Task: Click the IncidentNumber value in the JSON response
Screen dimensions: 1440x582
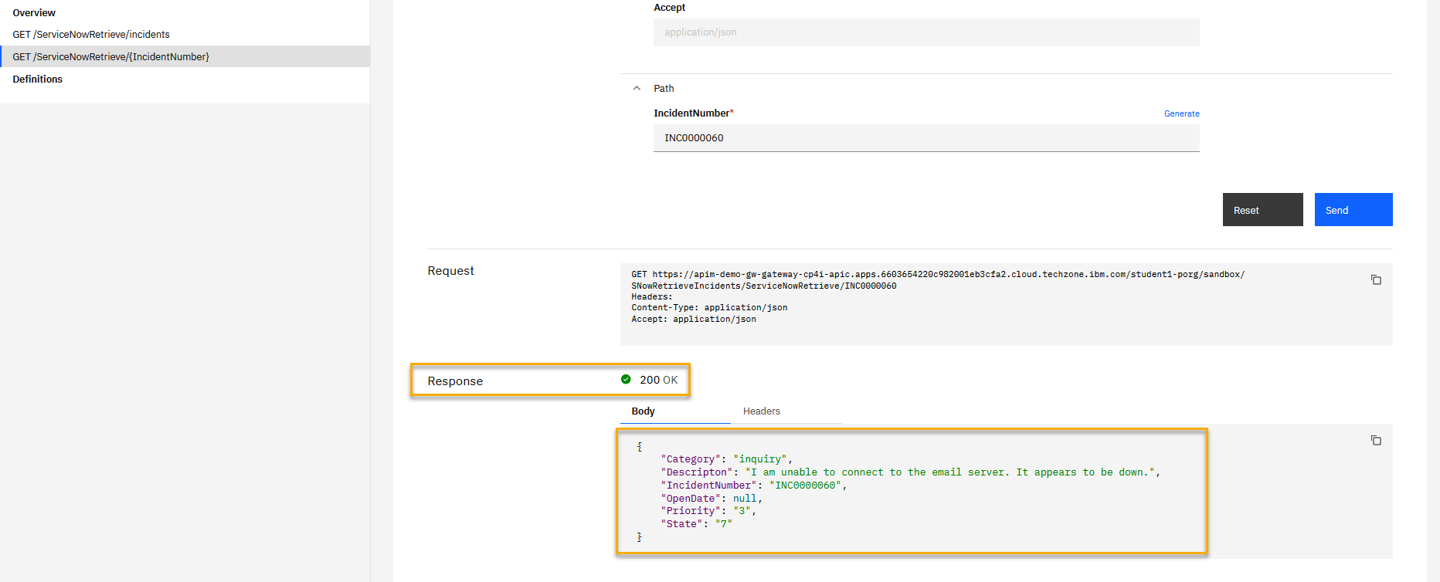Action: [x=805, y=486]
